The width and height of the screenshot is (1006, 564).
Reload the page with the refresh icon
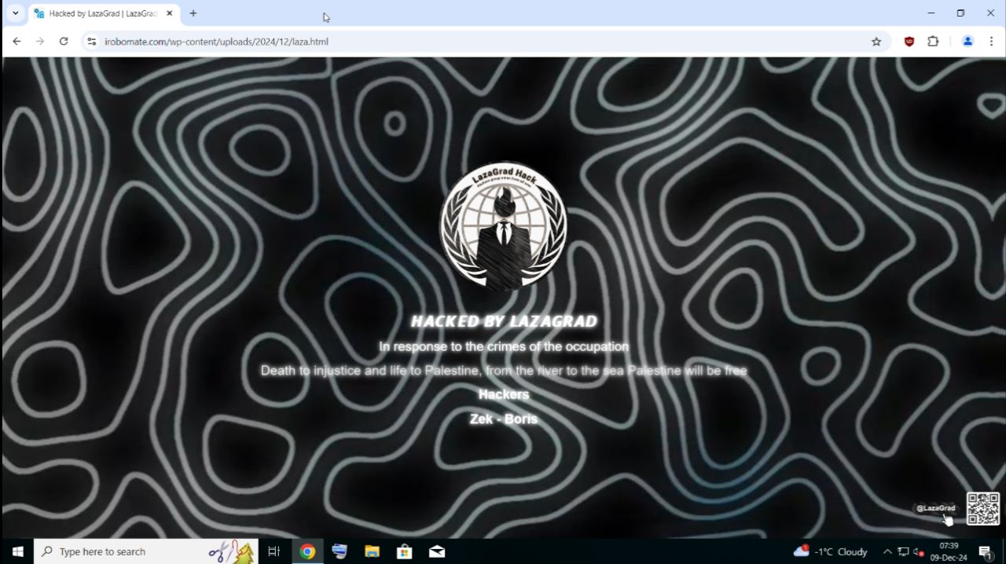click(x=64, y=42)
